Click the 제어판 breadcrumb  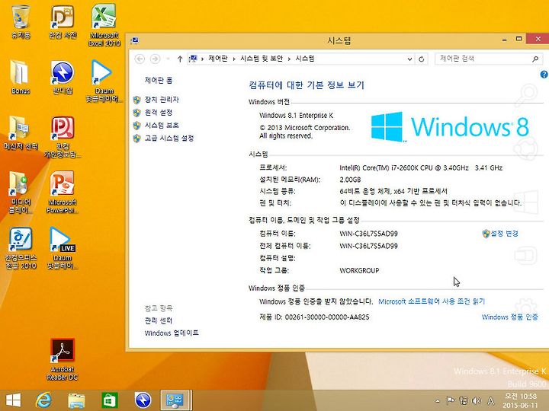pos(218,59)
